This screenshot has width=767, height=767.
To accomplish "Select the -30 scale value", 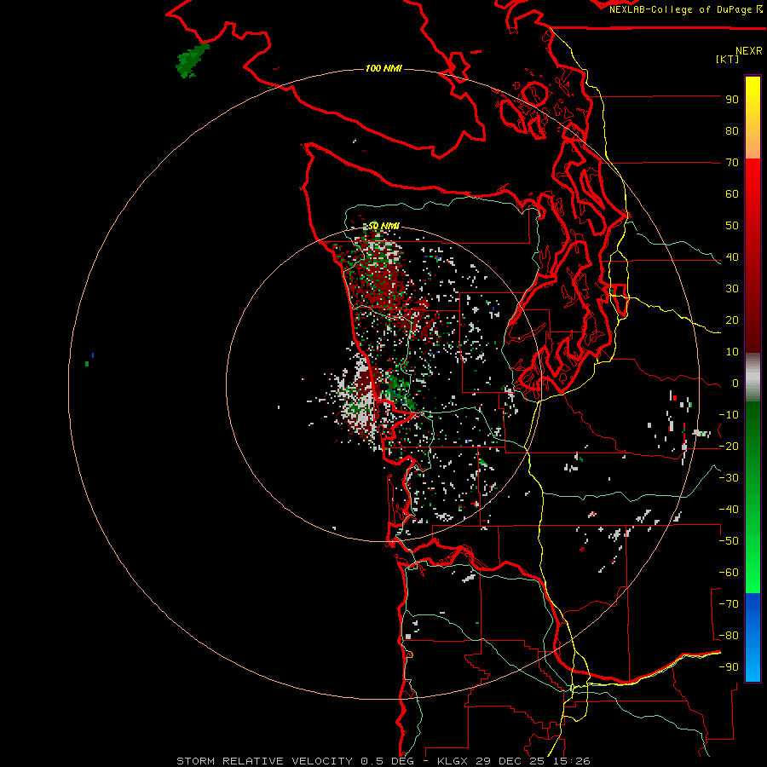I will point(729,478).
